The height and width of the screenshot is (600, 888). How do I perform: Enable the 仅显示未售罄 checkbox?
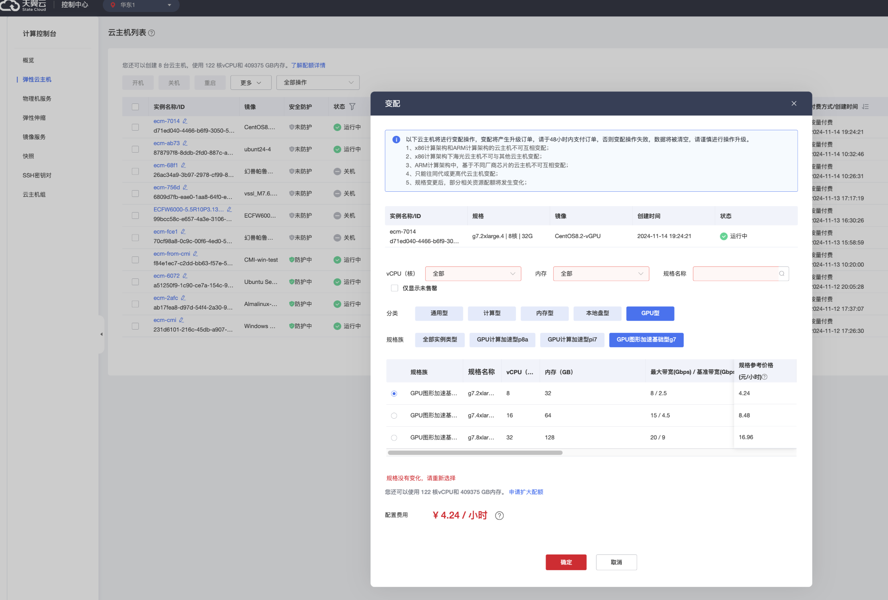(394, 288)
